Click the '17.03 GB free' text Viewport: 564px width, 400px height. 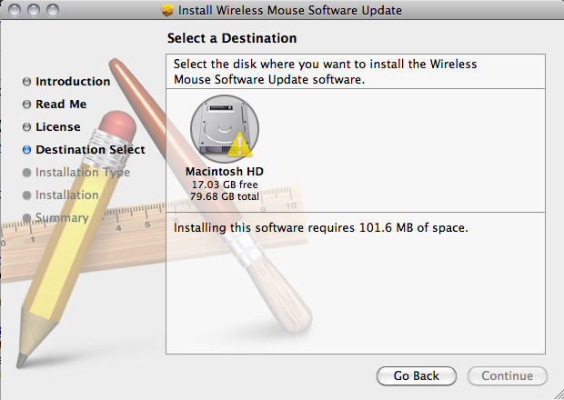click(x=225, y=185)
